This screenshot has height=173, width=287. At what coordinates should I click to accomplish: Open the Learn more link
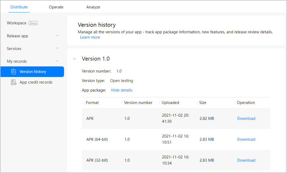tap(90, 37)
